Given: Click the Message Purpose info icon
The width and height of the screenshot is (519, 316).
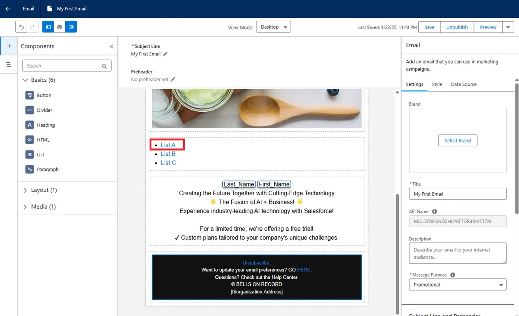Looking at the screenshot, I should (452, 275).
